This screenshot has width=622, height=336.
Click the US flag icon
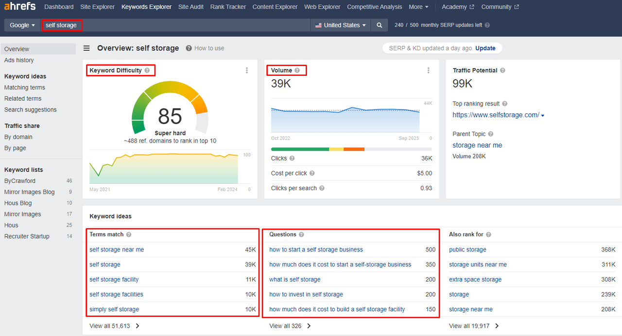(x=319, y=25)
